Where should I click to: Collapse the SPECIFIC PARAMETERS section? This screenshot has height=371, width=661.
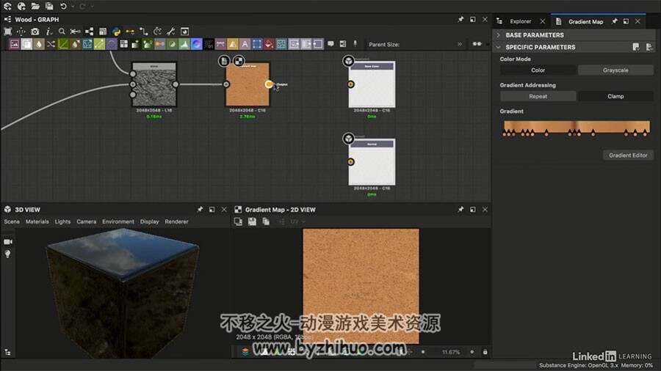[x=498, y=47]
